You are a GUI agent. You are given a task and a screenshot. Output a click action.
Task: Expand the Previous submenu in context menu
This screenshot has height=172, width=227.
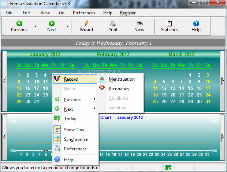pyautogui.click(x=94, y=99)
